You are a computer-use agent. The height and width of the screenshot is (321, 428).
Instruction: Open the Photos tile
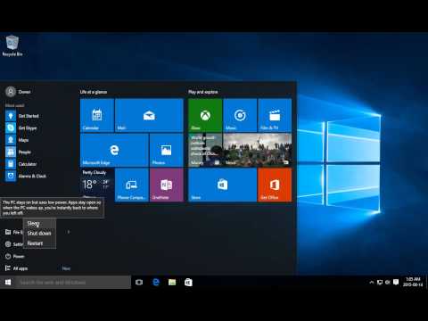pos(166,150)
